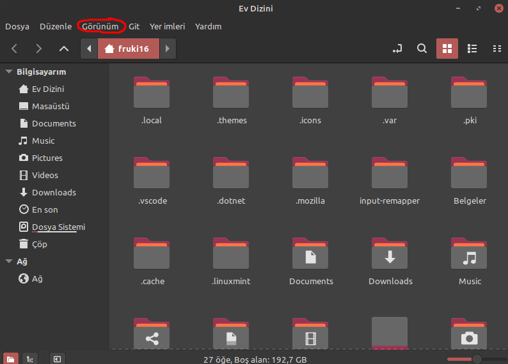Click the fruki16 path button

click(129, 49)
